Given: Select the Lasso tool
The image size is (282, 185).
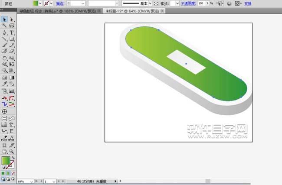Looking at the screenshot, I should click(x=12, y=26).
